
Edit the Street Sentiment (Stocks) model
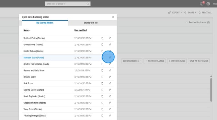pyautogui.click(x=110, y=103)
